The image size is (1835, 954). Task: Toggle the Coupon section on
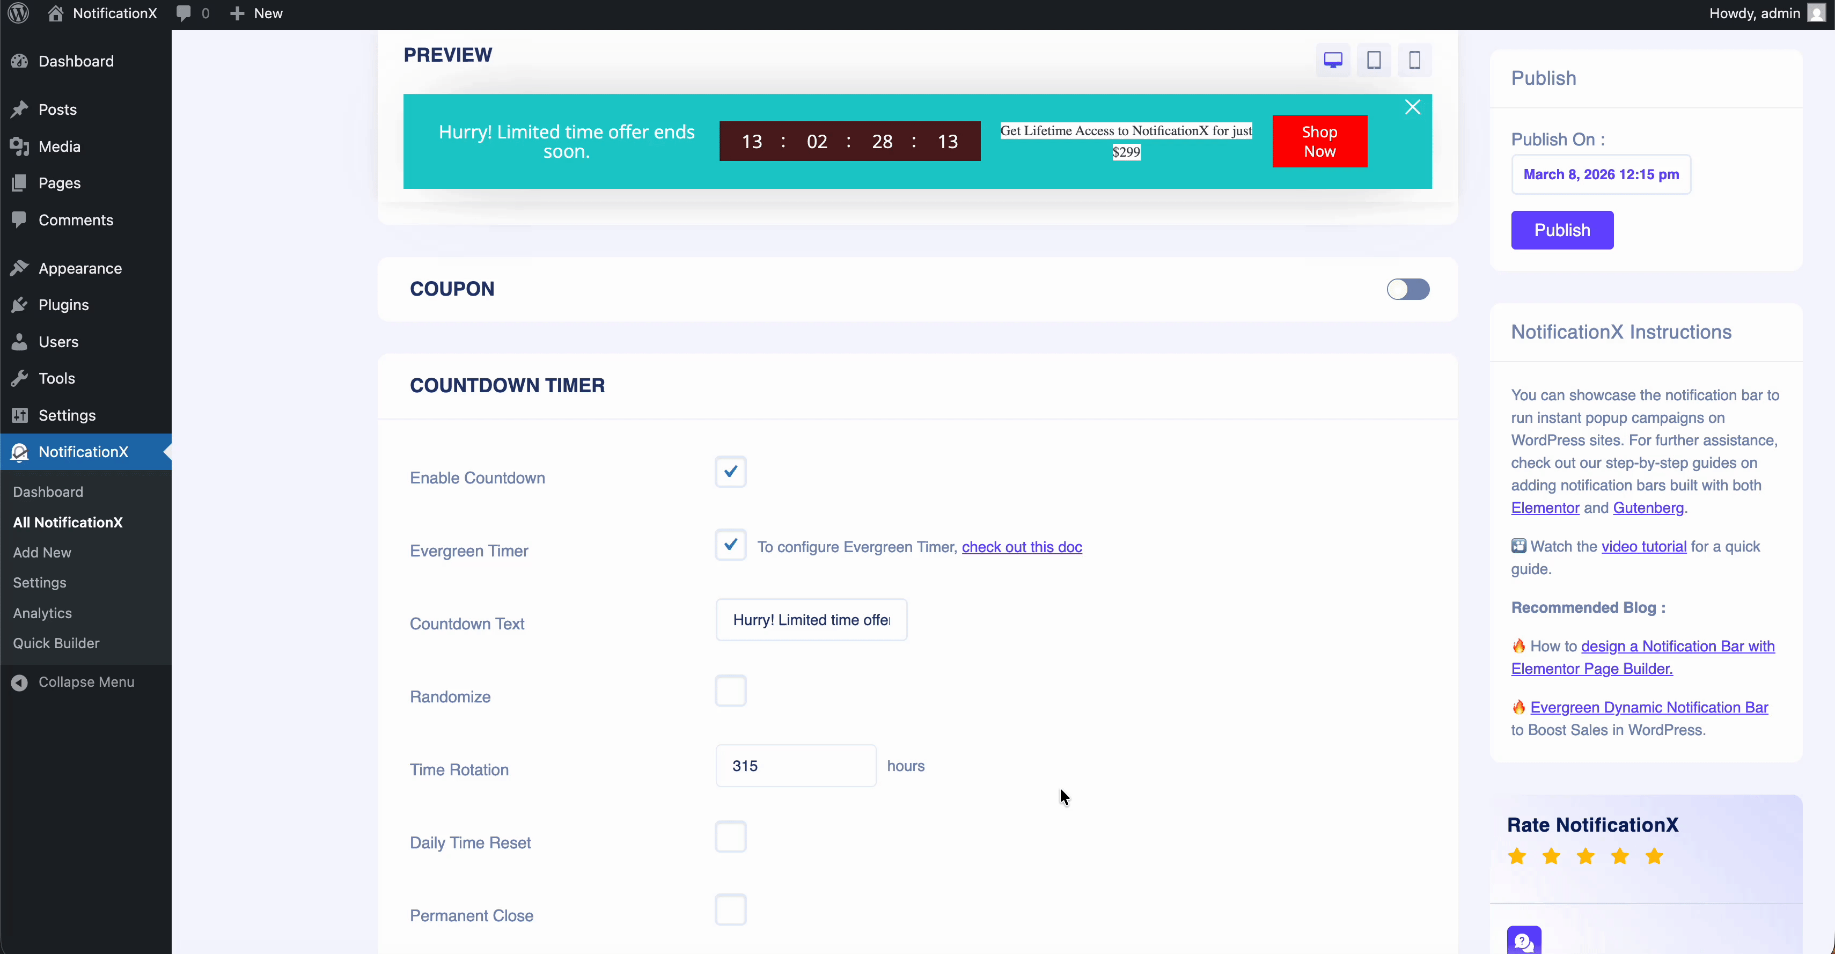coord(1408,289)
